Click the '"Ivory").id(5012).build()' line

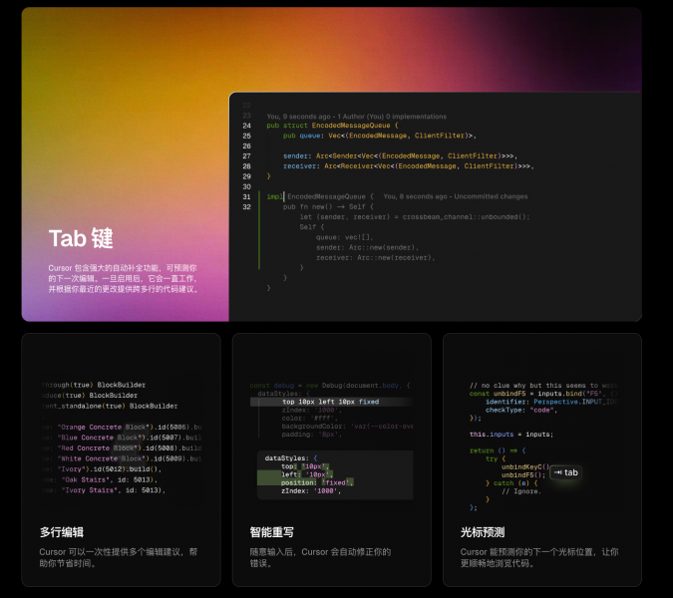pos(102,468)
